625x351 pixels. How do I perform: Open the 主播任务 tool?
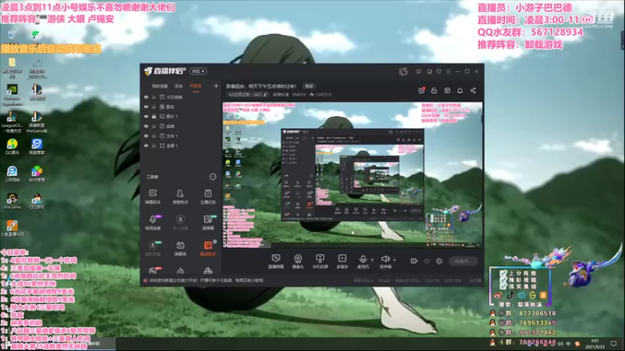208,197
